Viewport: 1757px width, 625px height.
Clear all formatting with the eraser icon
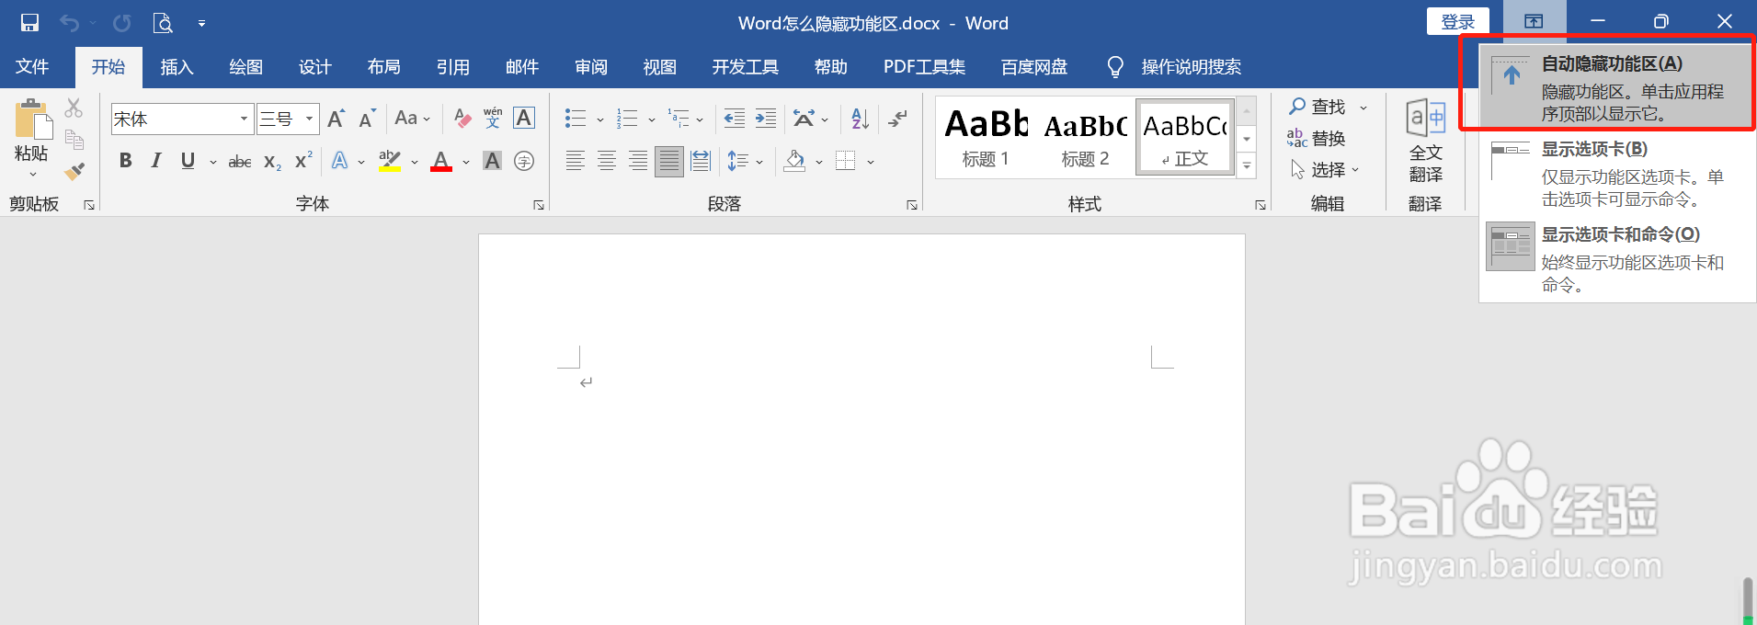pos(463,119)
